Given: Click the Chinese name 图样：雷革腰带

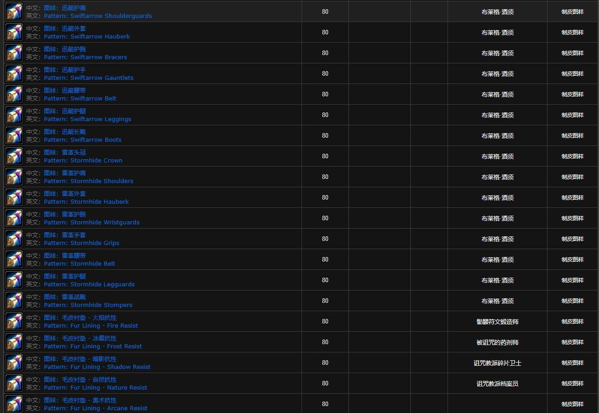Looking at the screenshot, I should pyautogui.click(x=65, y=256).
